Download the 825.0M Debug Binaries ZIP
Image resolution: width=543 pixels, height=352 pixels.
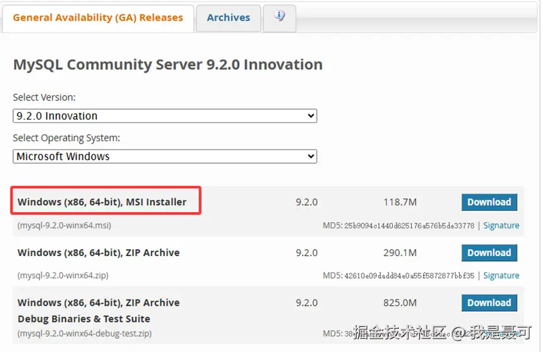point(489,303)
